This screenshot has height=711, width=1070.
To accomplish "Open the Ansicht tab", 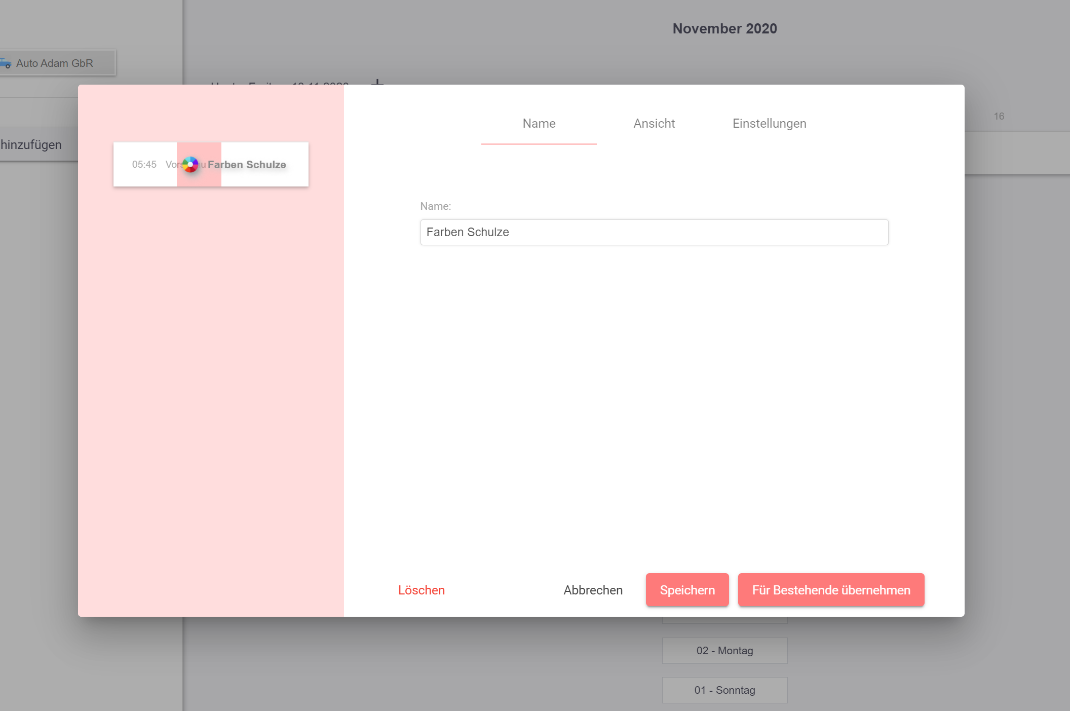I will 654,124.
